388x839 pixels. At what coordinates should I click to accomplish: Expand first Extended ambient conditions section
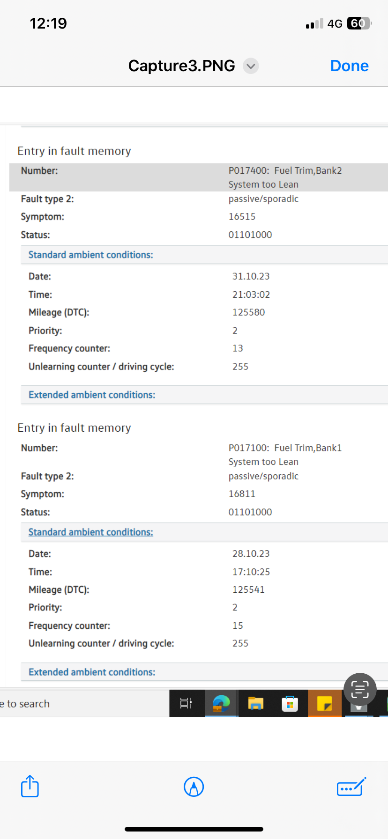click(x=92, y=395)
